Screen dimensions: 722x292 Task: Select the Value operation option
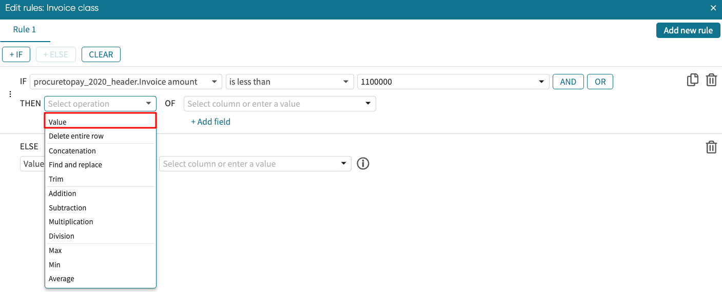tap(101, 122)
